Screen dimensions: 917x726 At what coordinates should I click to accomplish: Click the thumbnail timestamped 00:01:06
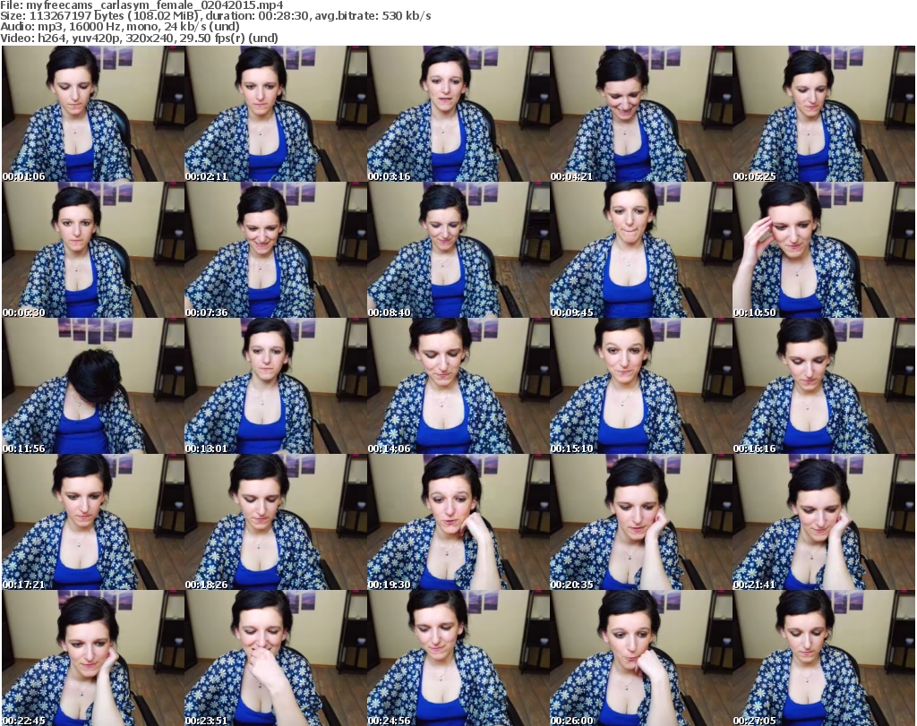93,114
